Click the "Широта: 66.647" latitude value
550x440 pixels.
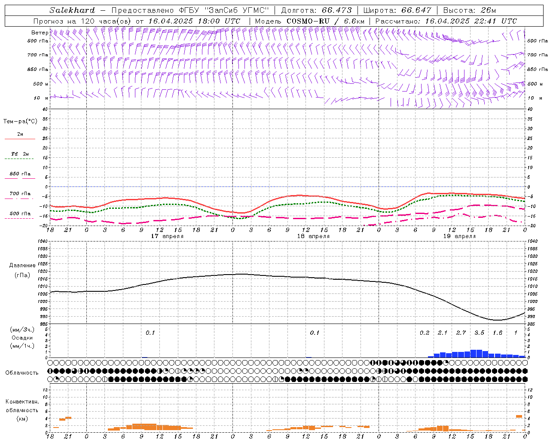(397, 10)
